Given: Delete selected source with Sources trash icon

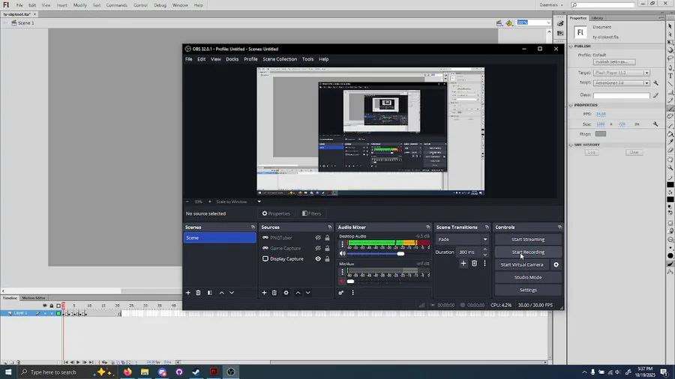Looking at the screenshot, I should tap(274, 293).
